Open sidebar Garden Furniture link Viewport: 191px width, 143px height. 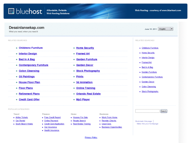(149, 72)
